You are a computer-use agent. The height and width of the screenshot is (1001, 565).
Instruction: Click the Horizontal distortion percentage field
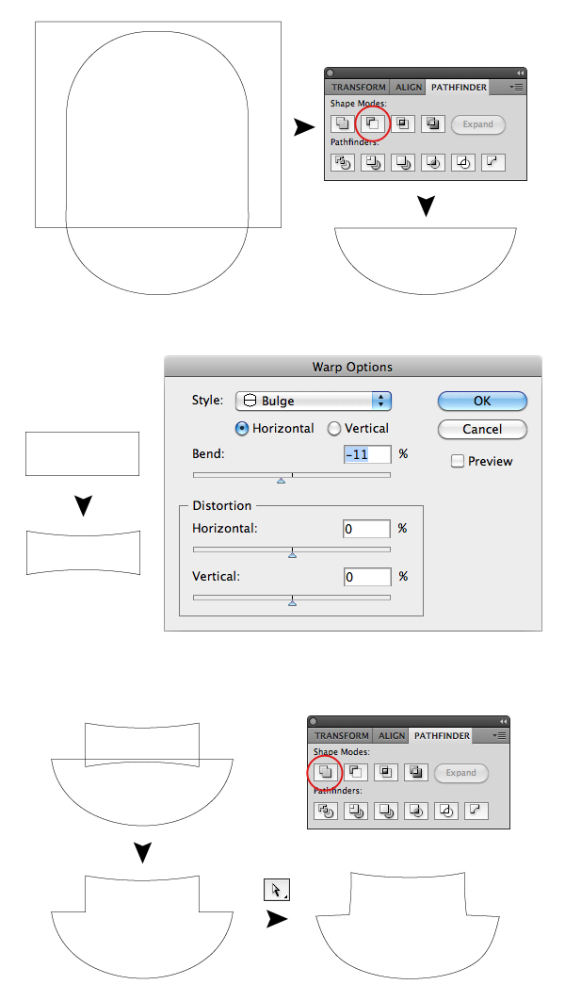(366, 529)
